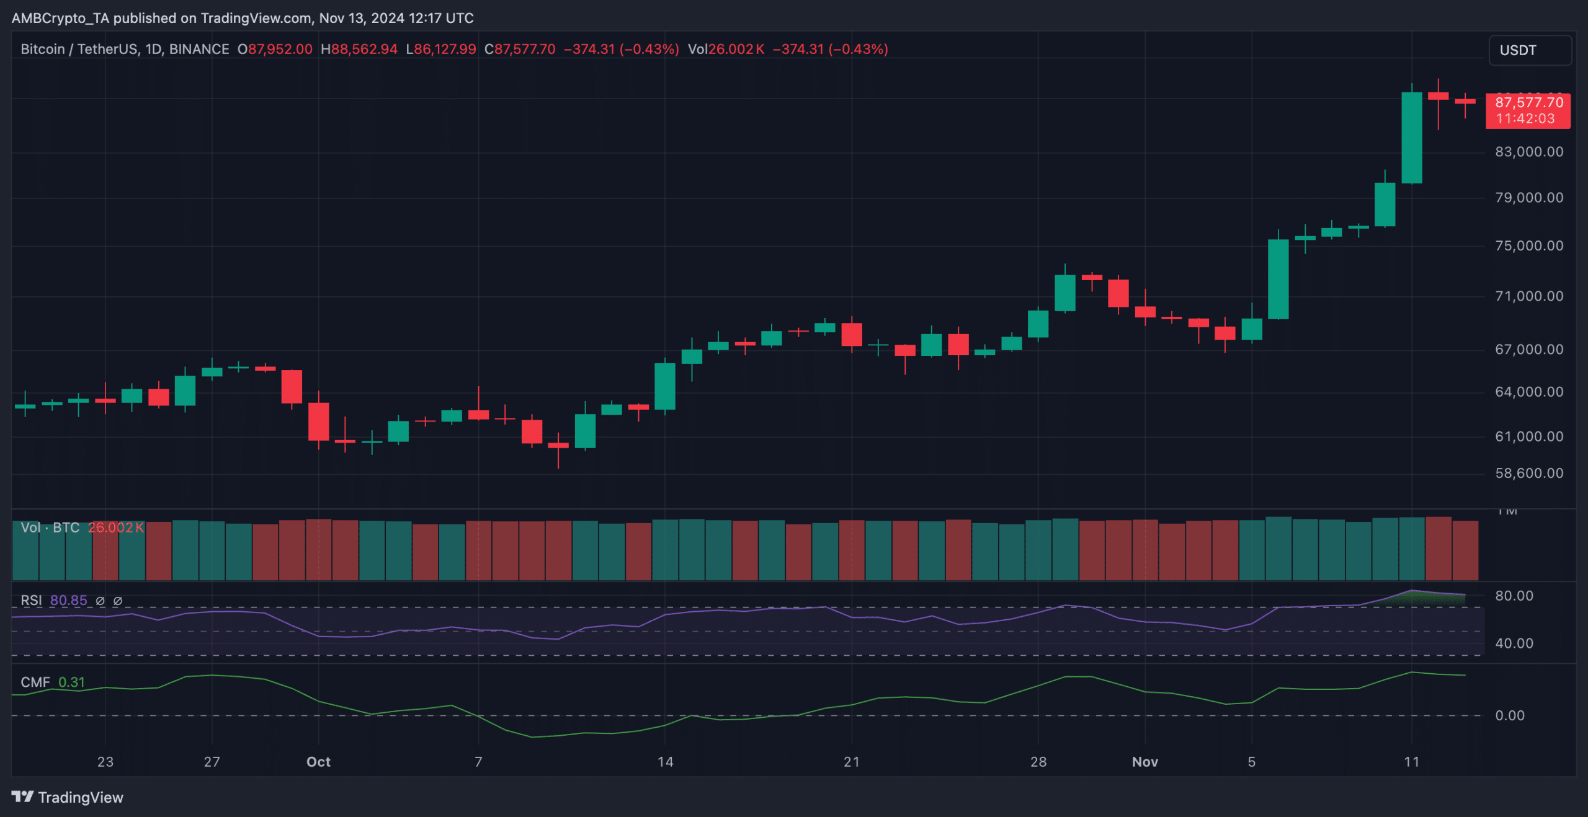This screenshot has height=817, width=1588.
Task: Click the CMF value 0.31
Action: tap(71, 682)
